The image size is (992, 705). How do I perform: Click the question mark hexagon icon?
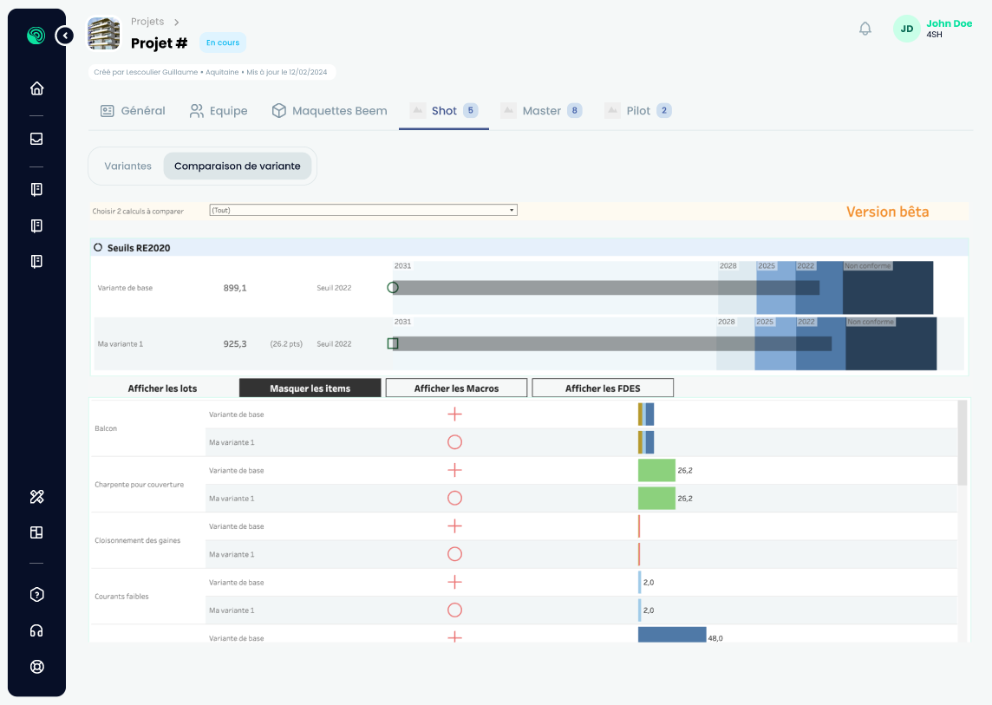(x=36, y=595)
